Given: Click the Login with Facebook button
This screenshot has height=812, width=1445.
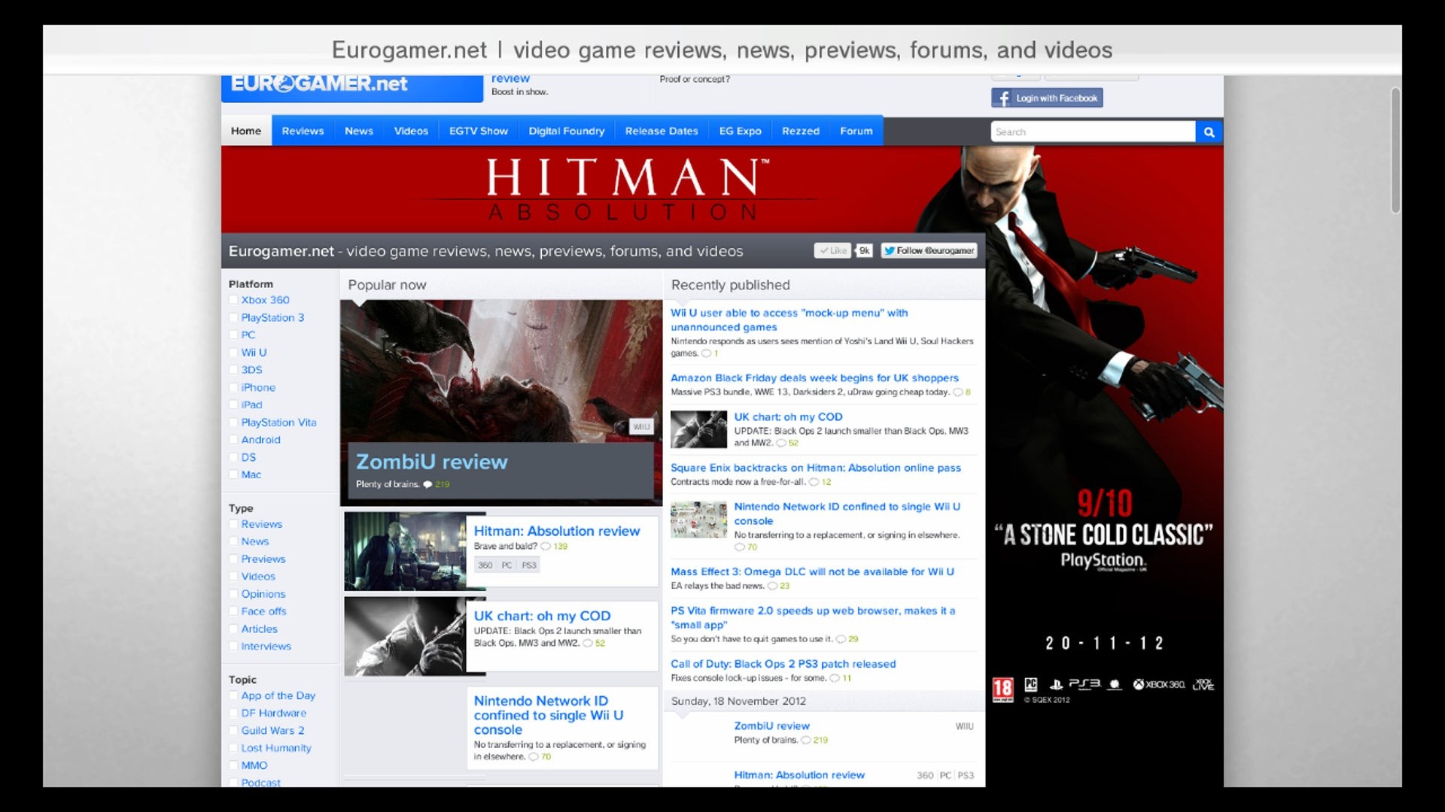Looking at the screenshot, I should click(x=1047, y=98).
